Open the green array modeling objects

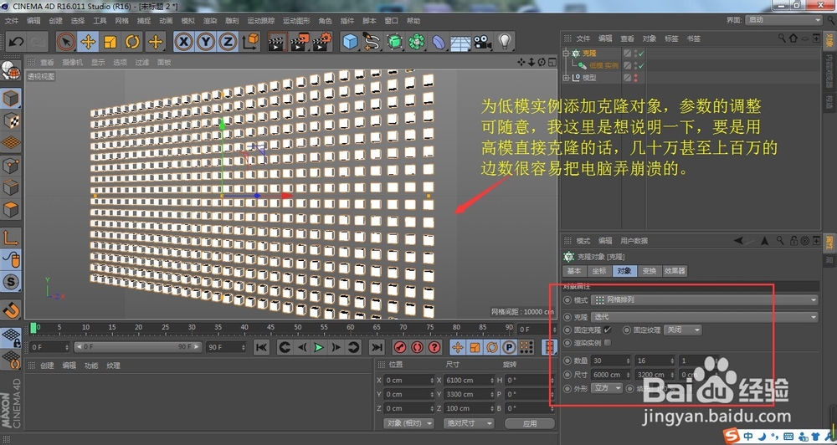click(x=394, y=42)
